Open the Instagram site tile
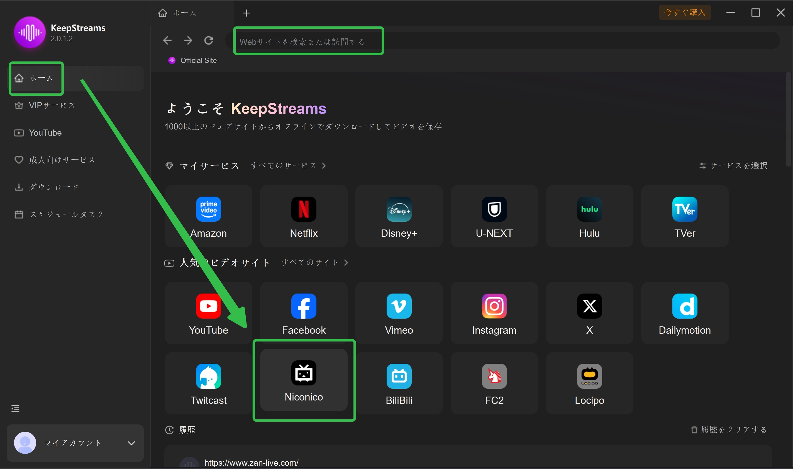Viewport: 793px width, 469px height. click(494, 313)
